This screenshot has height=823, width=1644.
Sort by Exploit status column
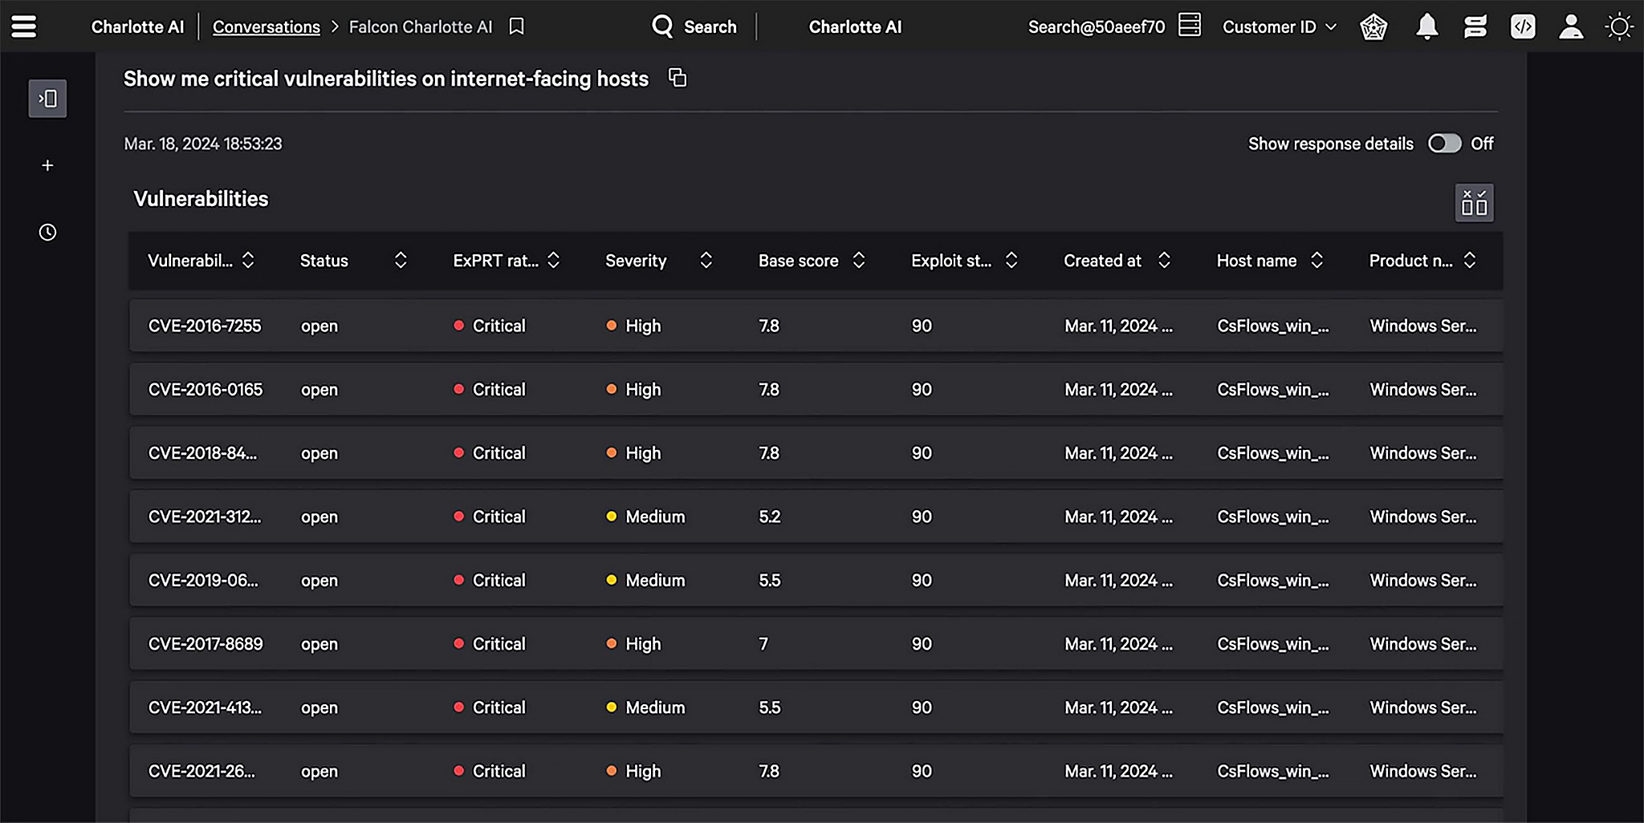1011,260
